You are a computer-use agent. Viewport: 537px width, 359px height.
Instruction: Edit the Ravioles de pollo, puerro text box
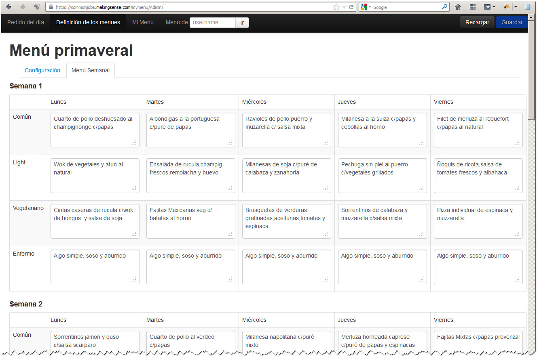tap(286, 130)
